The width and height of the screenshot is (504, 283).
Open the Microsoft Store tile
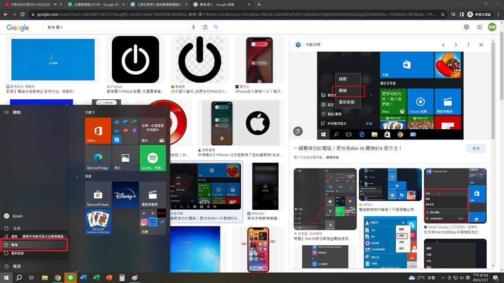(98, 195)
